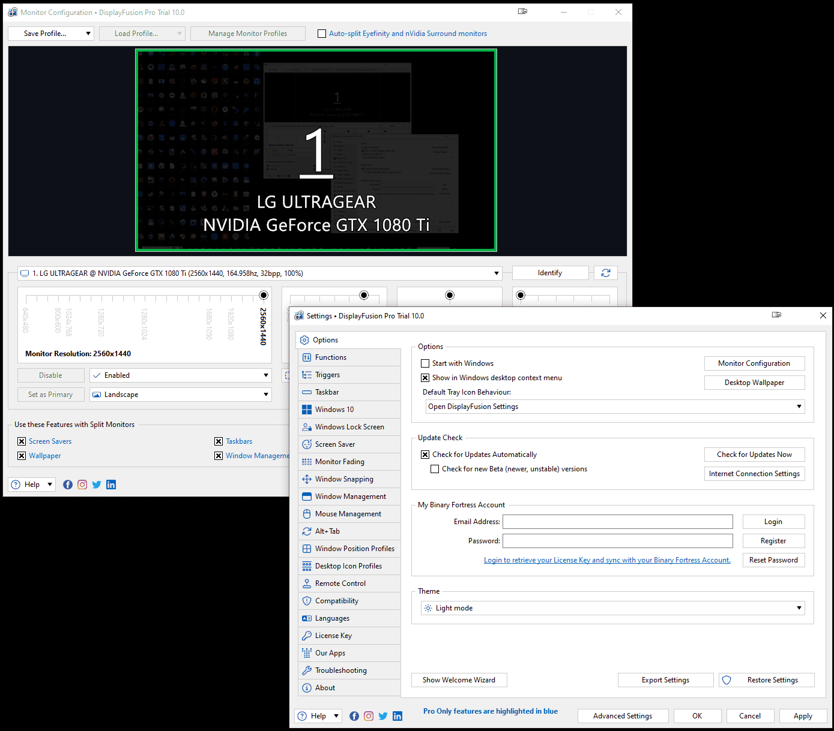
Task: Open the monitor selection dropdown for LG ULTRAGEAR
Action: 260,273
